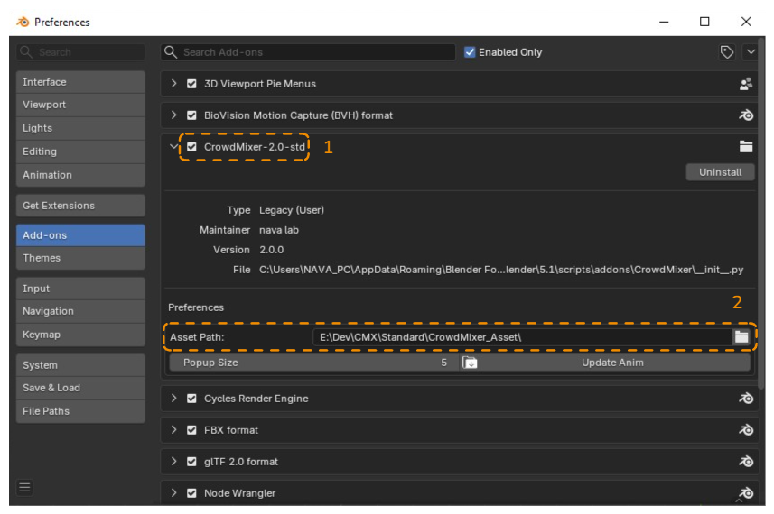Open the Input section

click(80, 289)
